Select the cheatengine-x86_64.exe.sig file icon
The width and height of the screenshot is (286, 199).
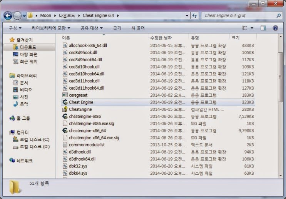coord(65,138)
